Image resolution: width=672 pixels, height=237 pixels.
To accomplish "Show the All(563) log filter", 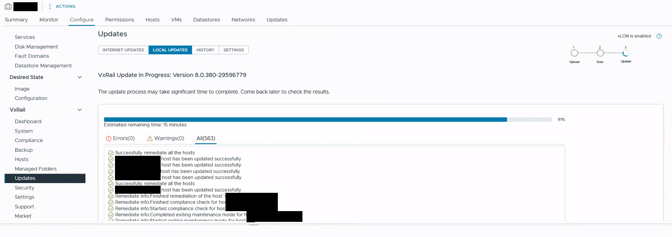I will tap(206, 138).
